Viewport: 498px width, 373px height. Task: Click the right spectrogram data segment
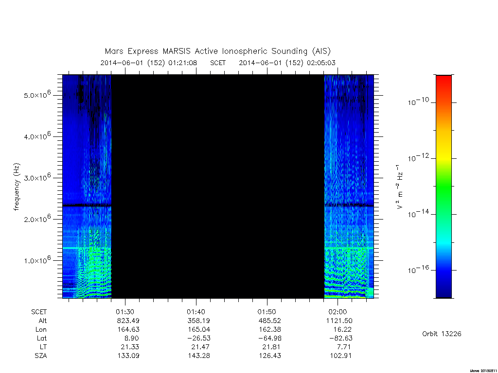349,186
